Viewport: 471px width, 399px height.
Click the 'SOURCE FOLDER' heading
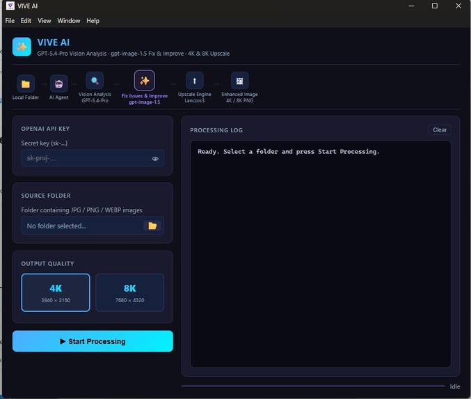(46, 196)
